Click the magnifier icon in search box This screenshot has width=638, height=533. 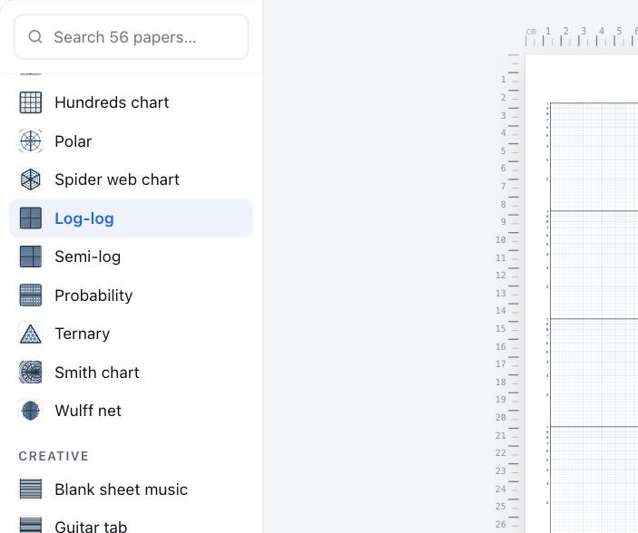[x=35, y=36]
